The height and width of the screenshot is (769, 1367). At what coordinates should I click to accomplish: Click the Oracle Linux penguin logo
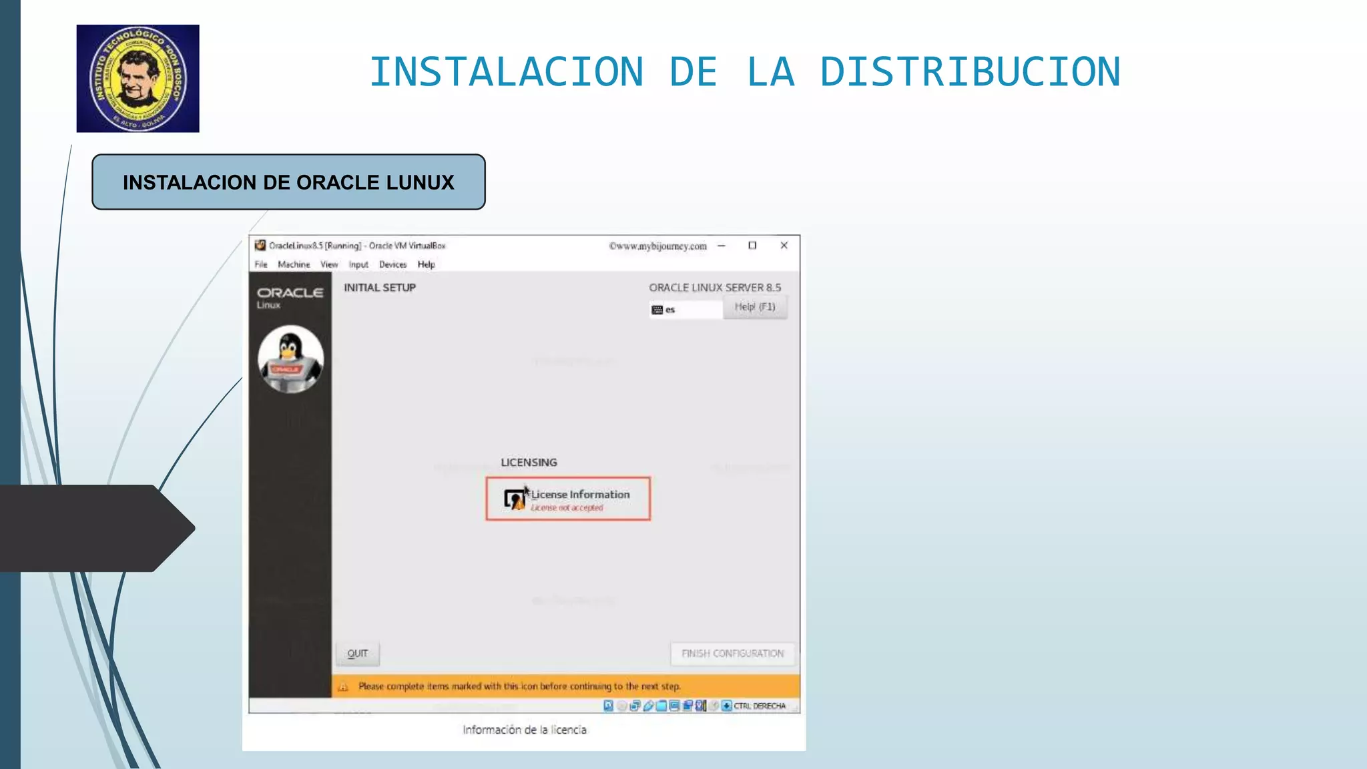tap(291, 359)
